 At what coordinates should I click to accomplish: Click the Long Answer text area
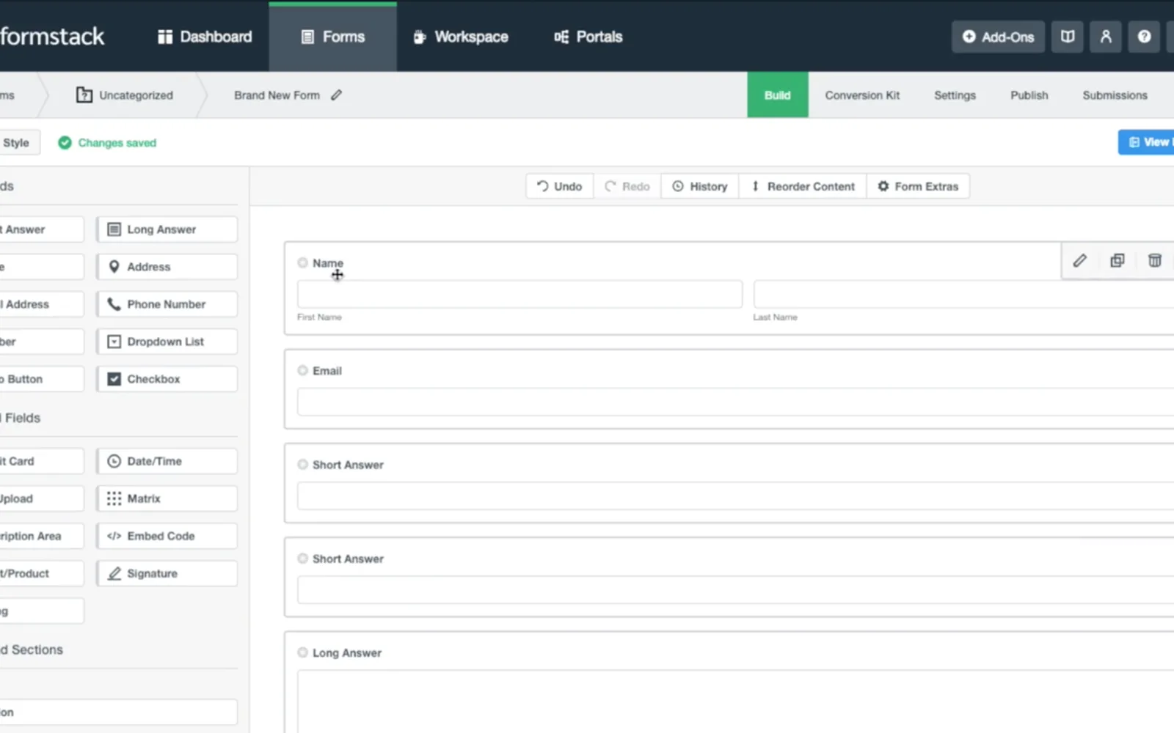point(735,701)
